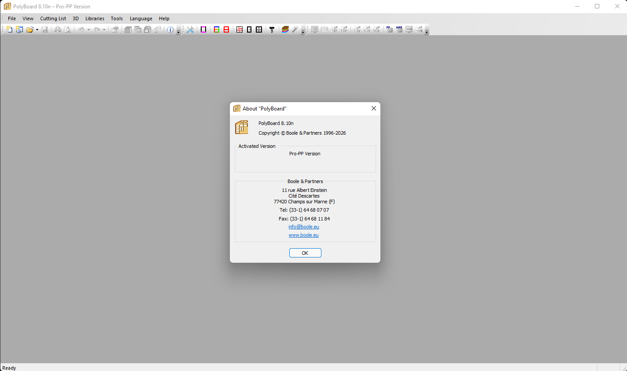Click the save floppy disk icon
This screenshot has width=627, height=371.
[x=44, y=29]
